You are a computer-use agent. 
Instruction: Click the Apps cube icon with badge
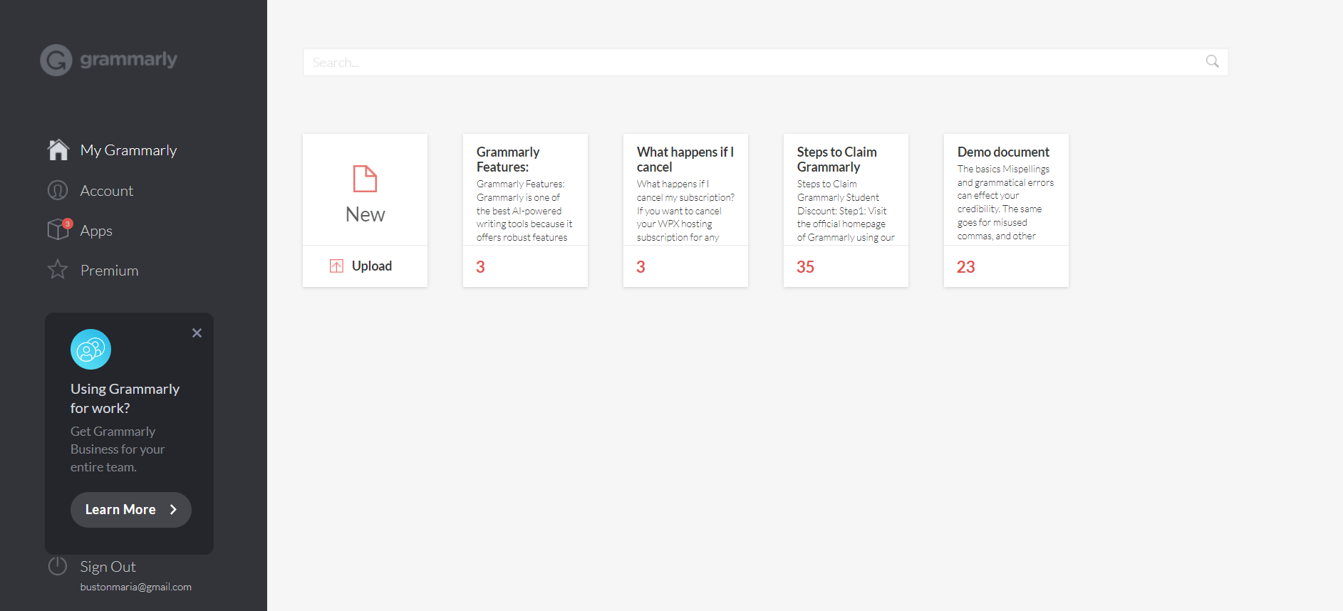[x=58, y=229]
